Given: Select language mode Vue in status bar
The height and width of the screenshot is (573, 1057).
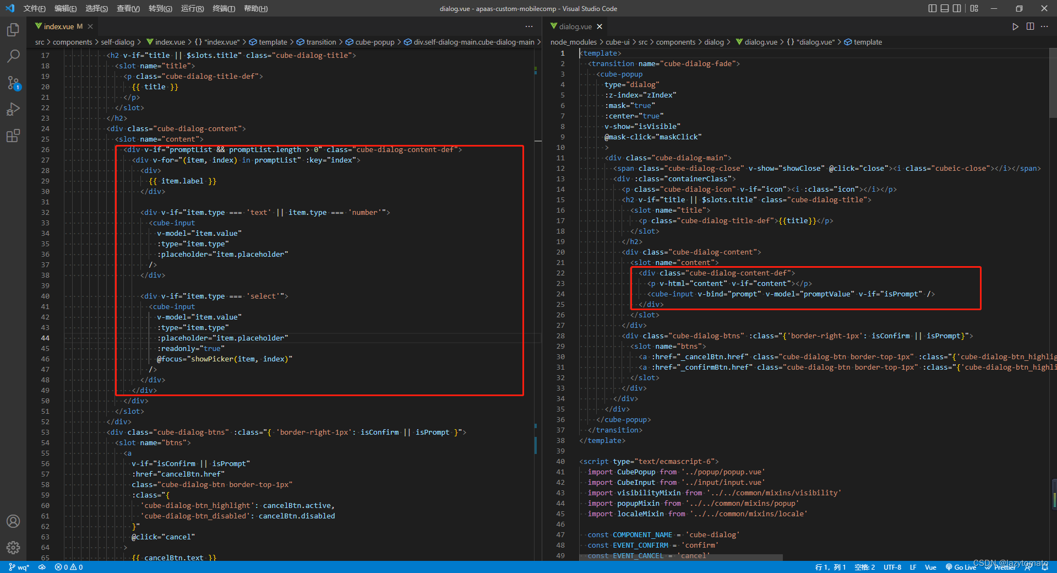Looking at the screenshot, I should coord(930,567).
